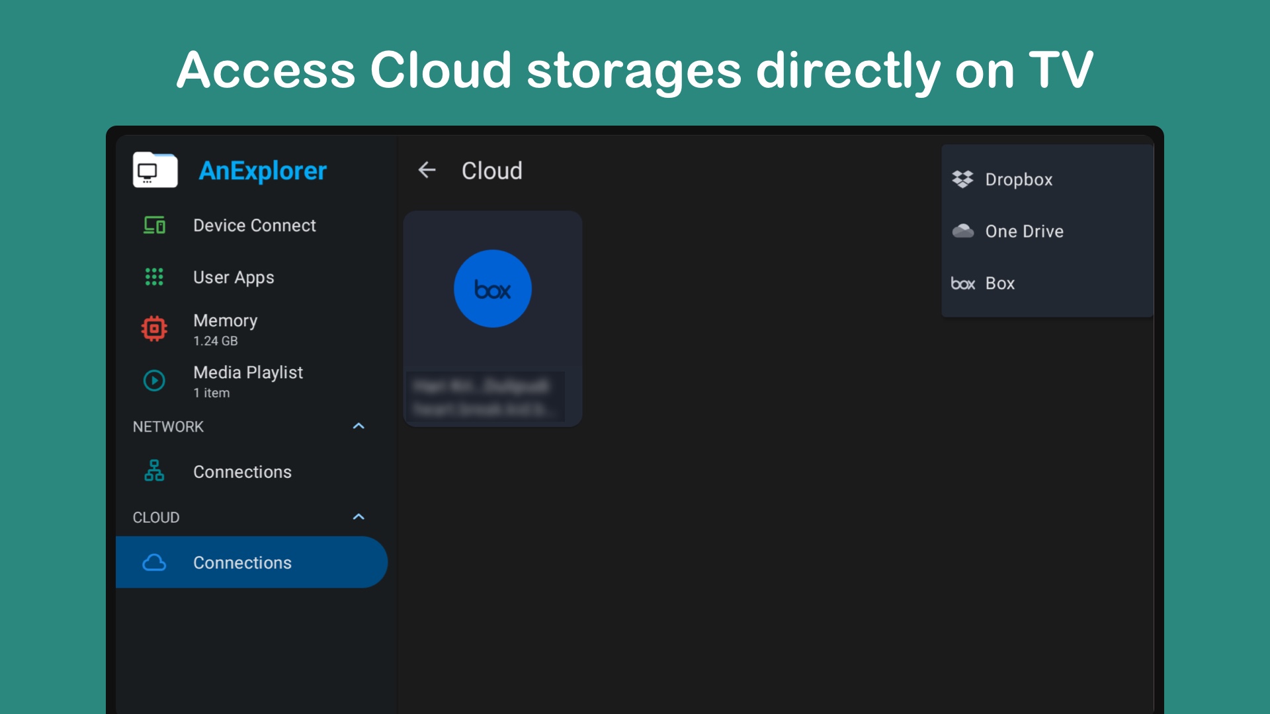1270x714 pixels.
Task: Collapse the CLOUD section
Action: tap(359, 516)
